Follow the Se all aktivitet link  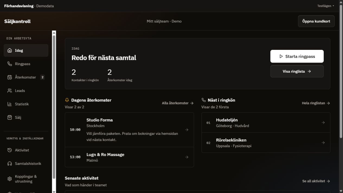click(316, 181)
